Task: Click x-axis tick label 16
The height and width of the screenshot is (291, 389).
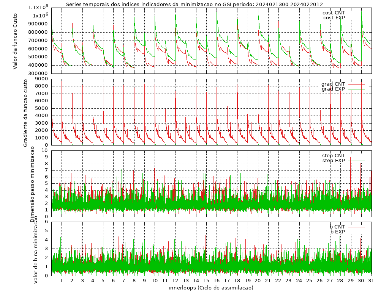Action: pyautogui.click(x=216, y=281)
